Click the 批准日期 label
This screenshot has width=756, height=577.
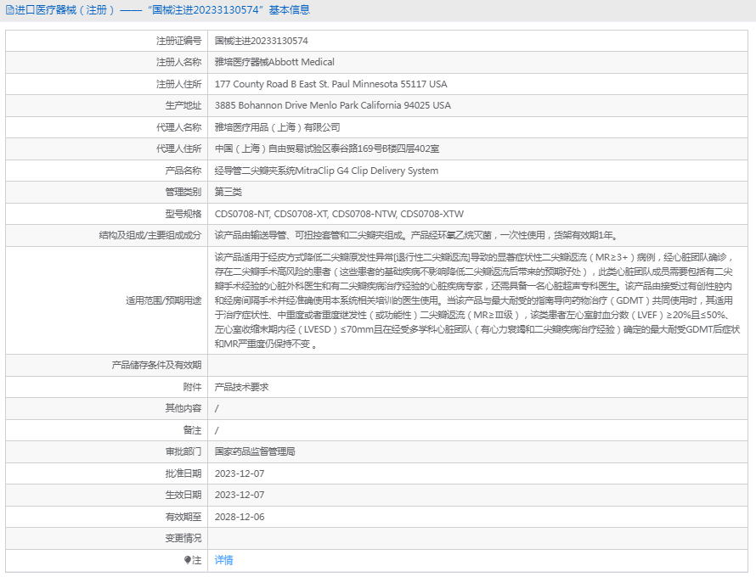[x=183, y=473]
